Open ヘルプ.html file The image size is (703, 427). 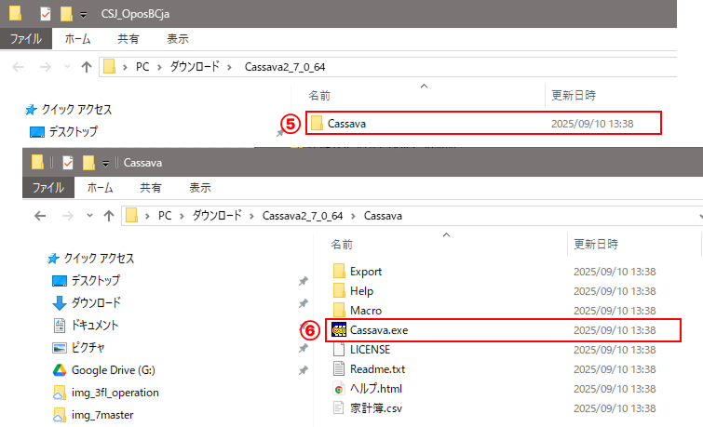[x=375, y=389]
